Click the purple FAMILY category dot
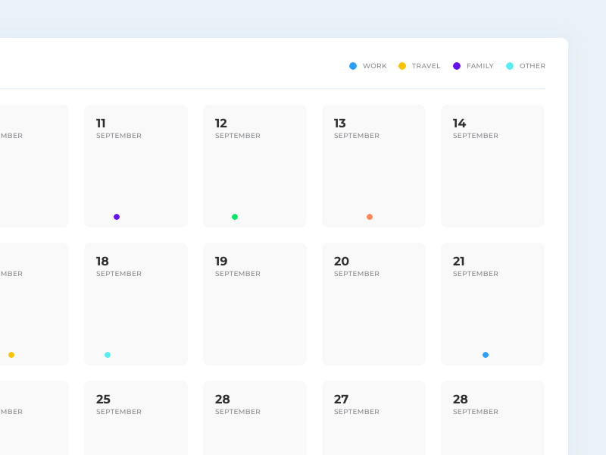Image resolution: width=606 pixels, height=455 pixels. click(x=455, y=66)
